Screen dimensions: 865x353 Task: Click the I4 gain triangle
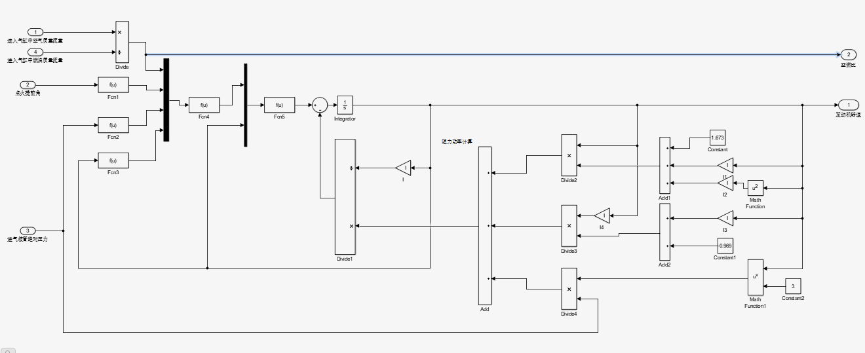point(602,215)
